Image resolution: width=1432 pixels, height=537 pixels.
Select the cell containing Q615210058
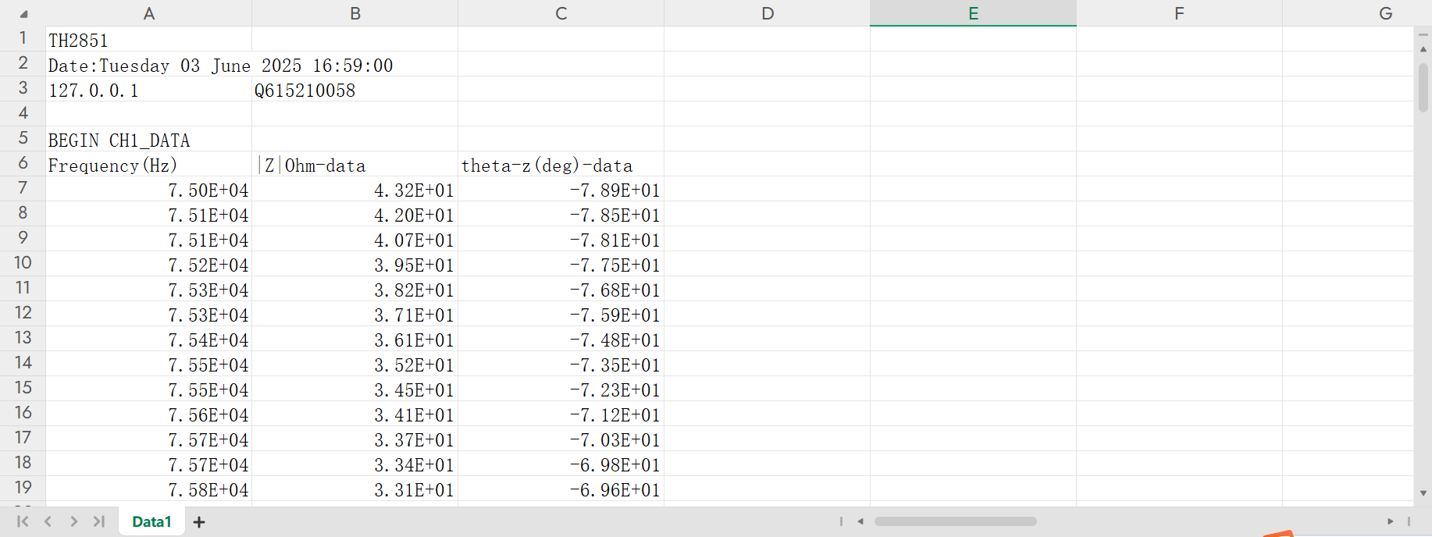[354, 91]
